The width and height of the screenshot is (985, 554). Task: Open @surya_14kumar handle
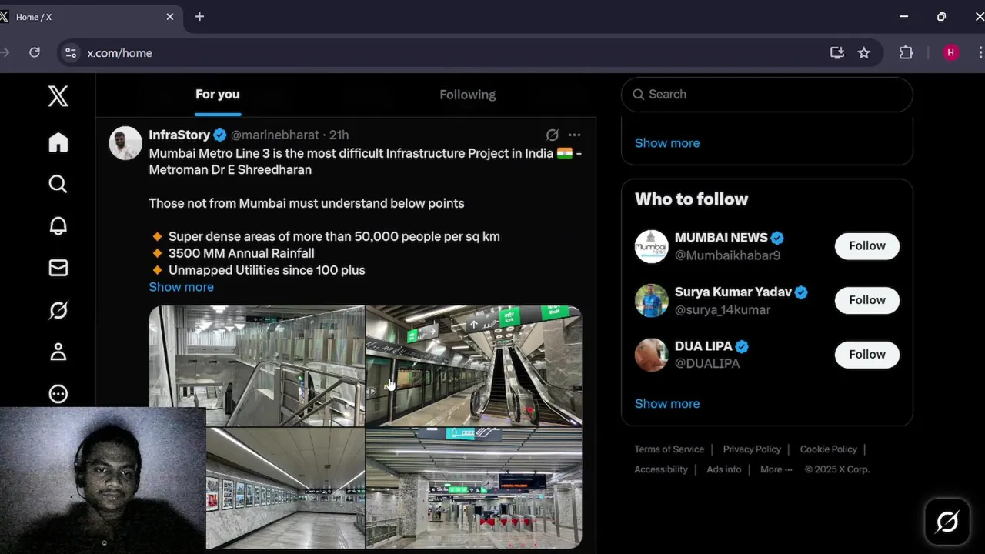723,309
